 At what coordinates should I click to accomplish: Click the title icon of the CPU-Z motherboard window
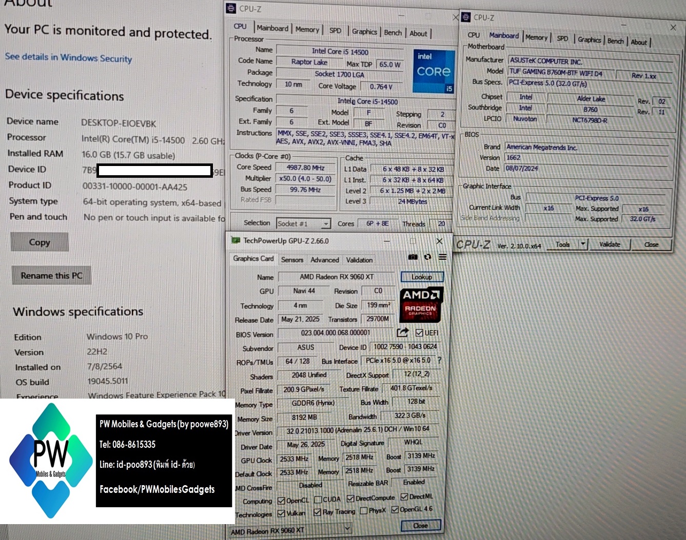pyautogui.click(x=466, y=17)
